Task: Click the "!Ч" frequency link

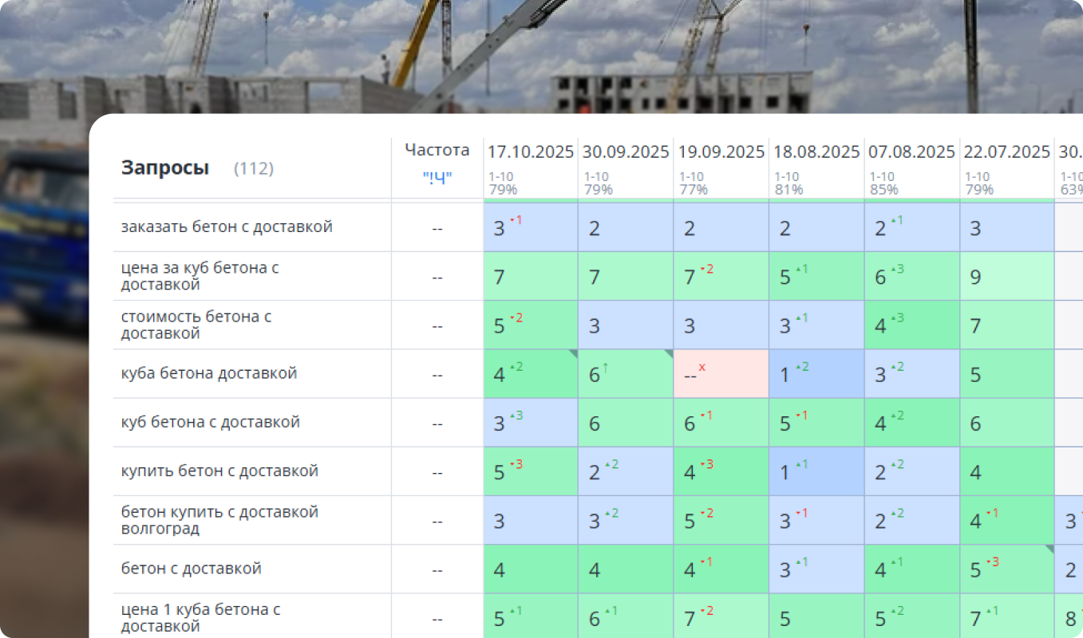Action: pyautogui.click(x=437, y=178)
